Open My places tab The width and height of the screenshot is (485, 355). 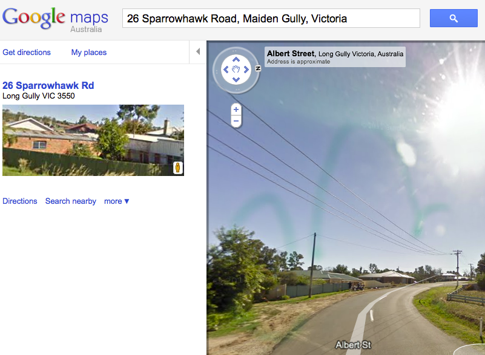(x=89, y=52)
